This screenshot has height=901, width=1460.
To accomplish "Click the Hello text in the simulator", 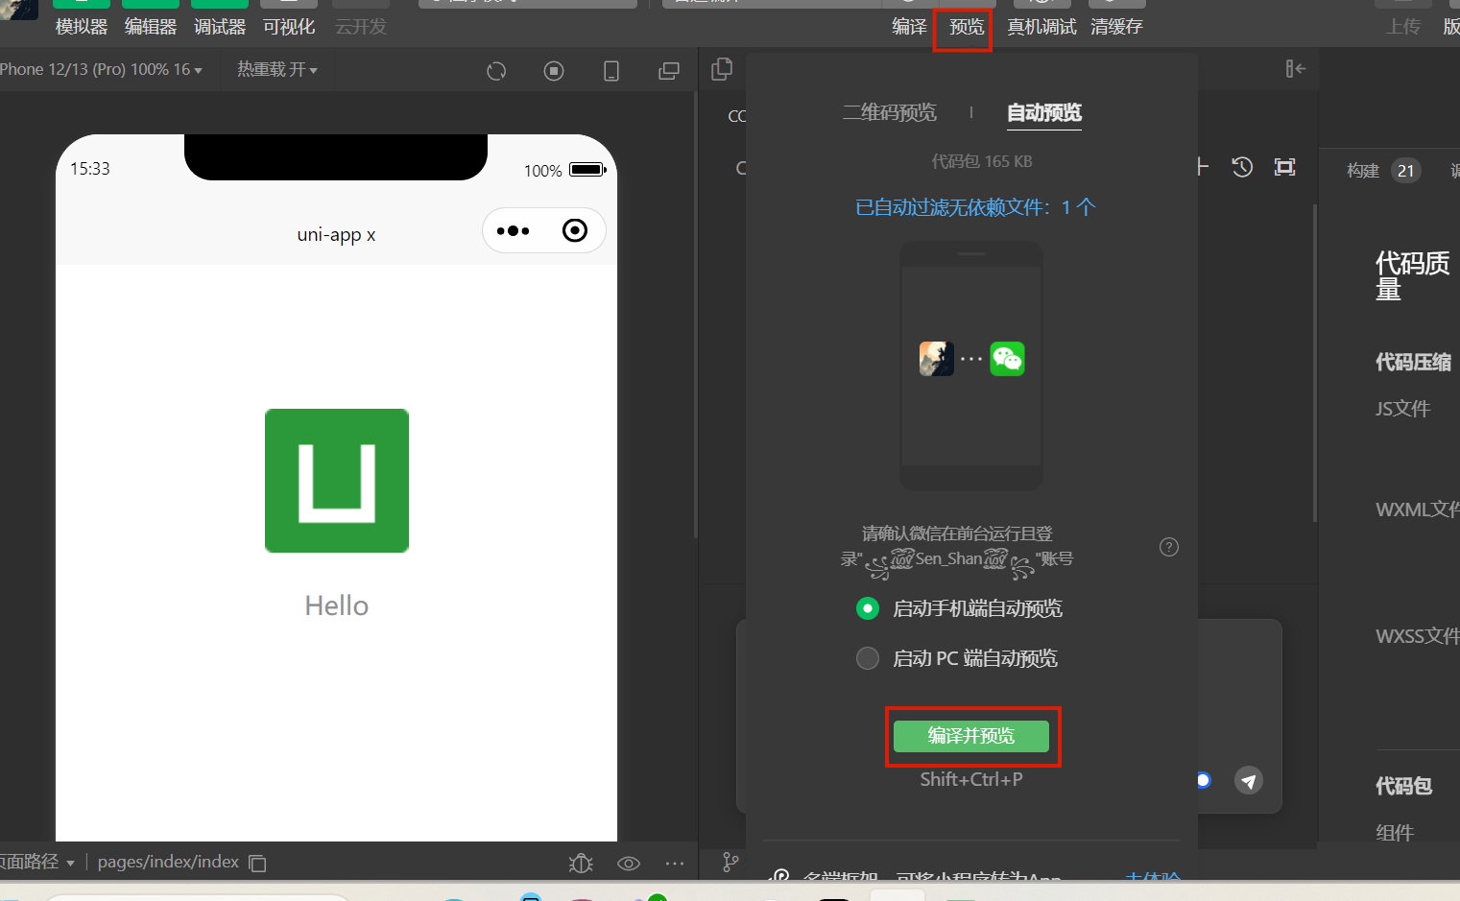I will tap(337, 605).
